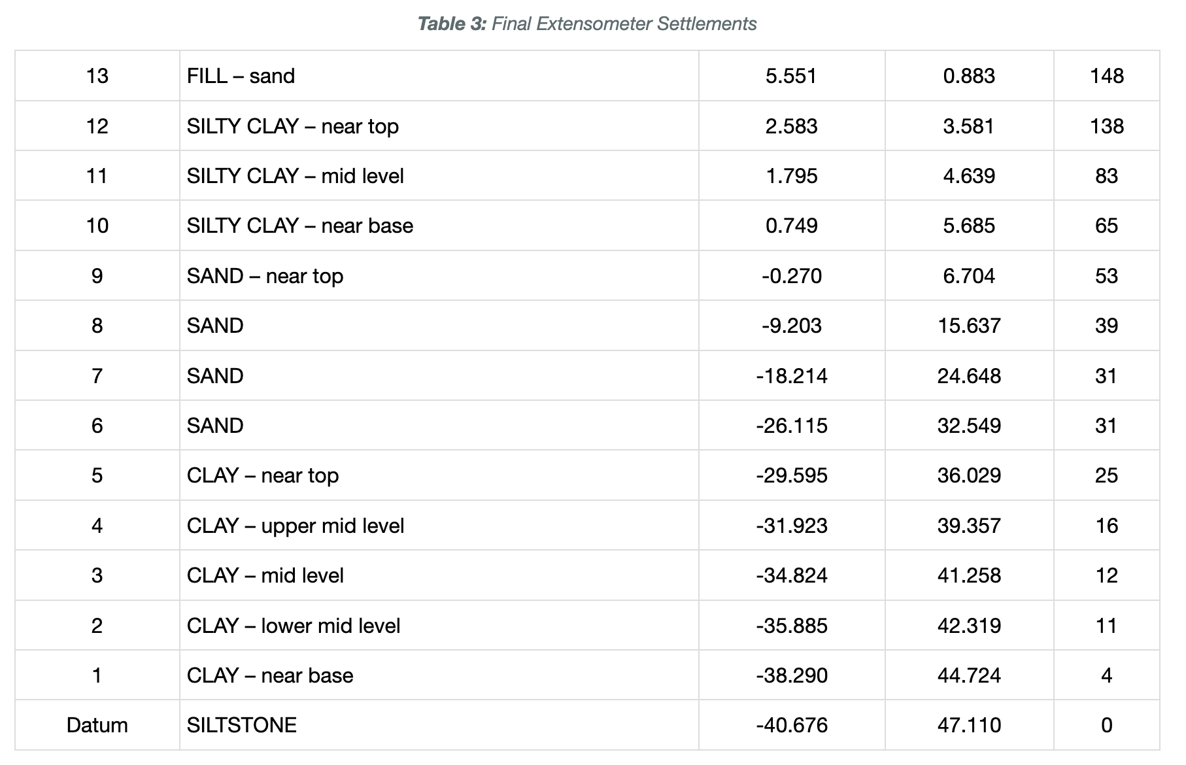Click the value -40.676

coord(792,725)
